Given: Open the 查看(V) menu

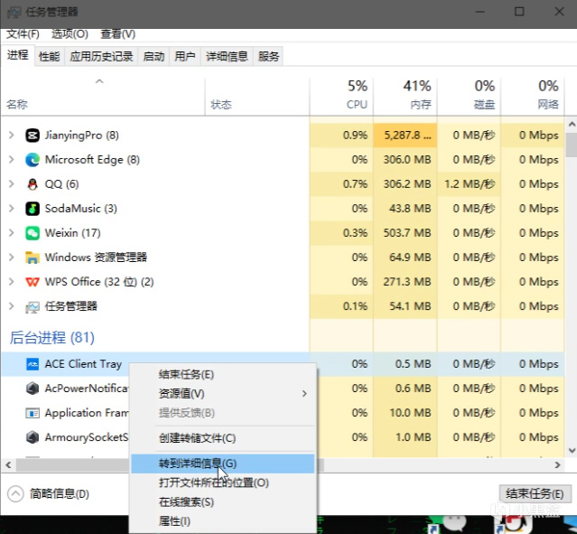Looking at the screenshot, I should click(x=117, y=34).
